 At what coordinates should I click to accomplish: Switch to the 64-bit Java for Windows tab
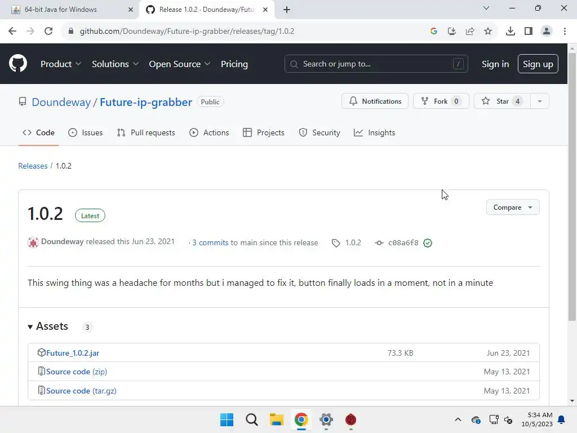[70, 10]
